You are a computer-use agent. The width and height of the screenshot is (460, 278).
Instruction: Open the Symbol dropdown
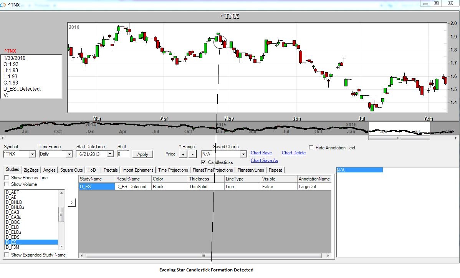pyautogui.click(x=32, y=154)
